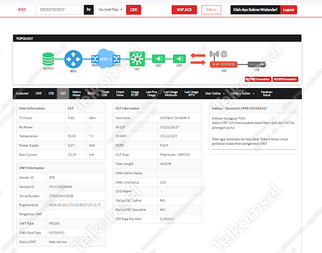Click the Tx Power value 4.88

[71, 118]
